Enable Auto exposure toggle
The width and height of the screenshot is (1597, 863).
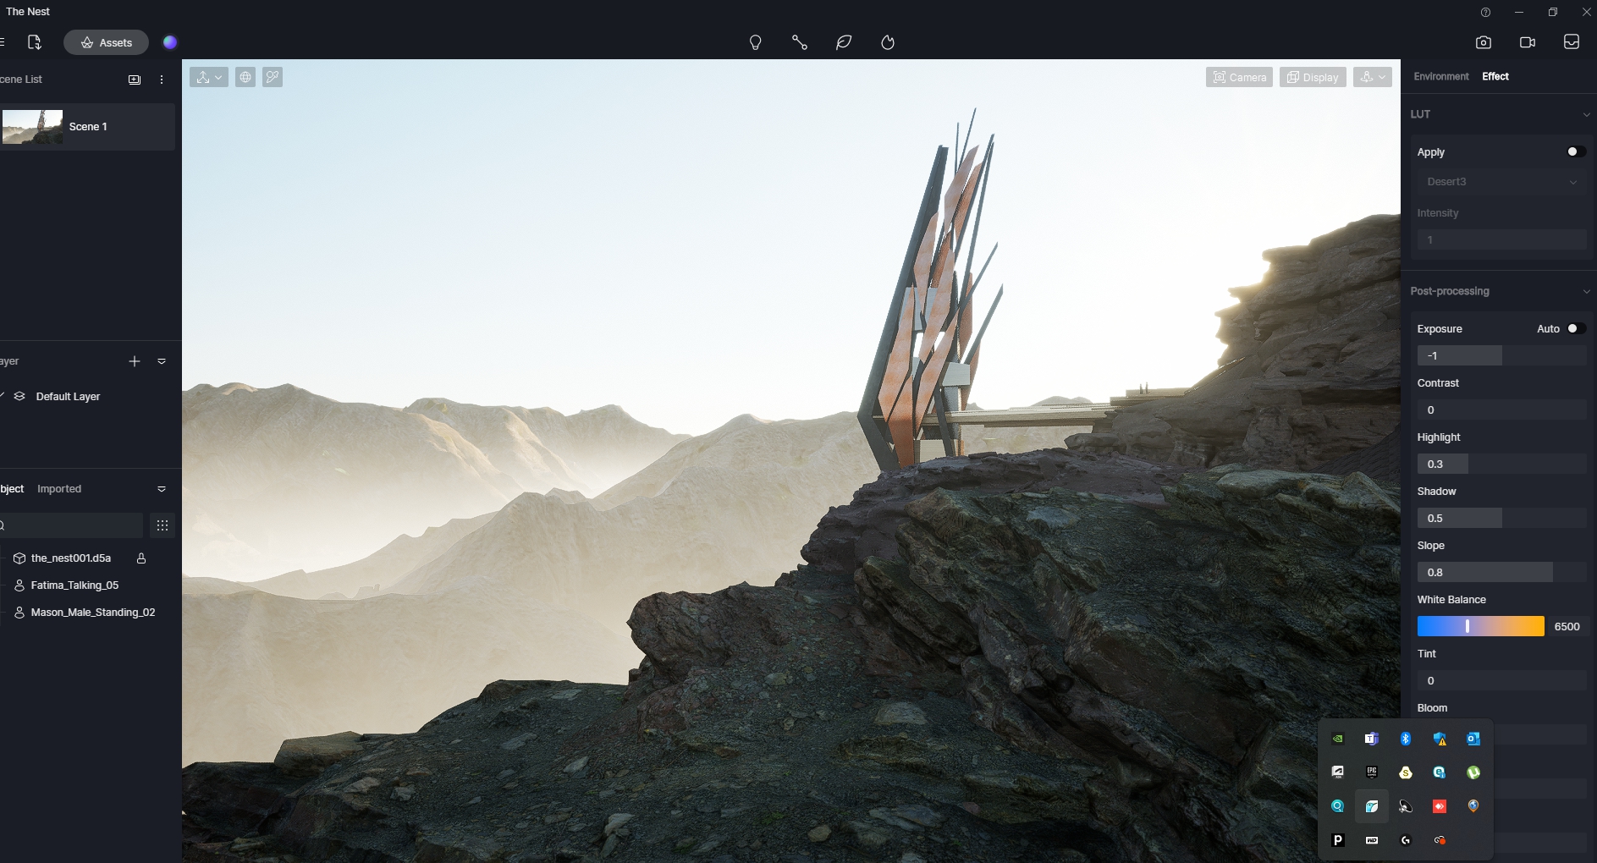pyautogui.click(x=1575, y=328)
